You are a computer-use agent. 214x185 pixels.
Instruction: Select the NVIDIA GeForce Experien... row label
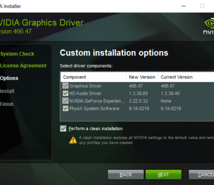(x=97, y=101)
